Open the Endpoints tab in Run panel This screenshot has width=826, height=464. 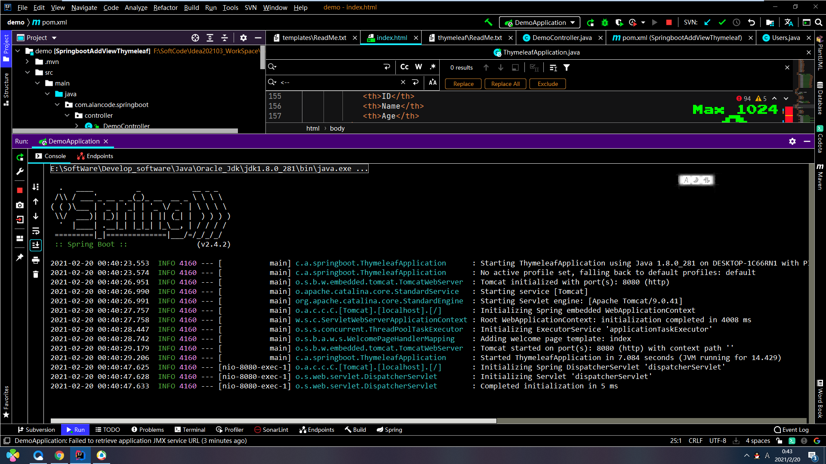(95, 156)
